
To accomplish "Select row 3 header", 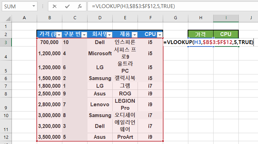I will [x=6, y=42].
